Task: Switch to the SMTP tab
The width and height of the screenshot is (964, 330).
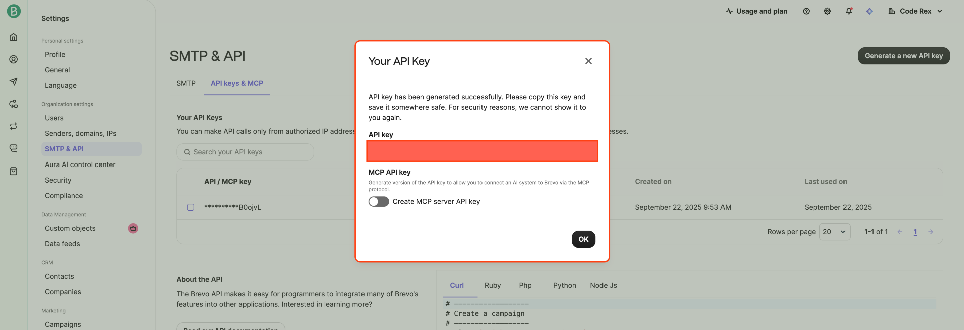Action: (x=186, y=83)
